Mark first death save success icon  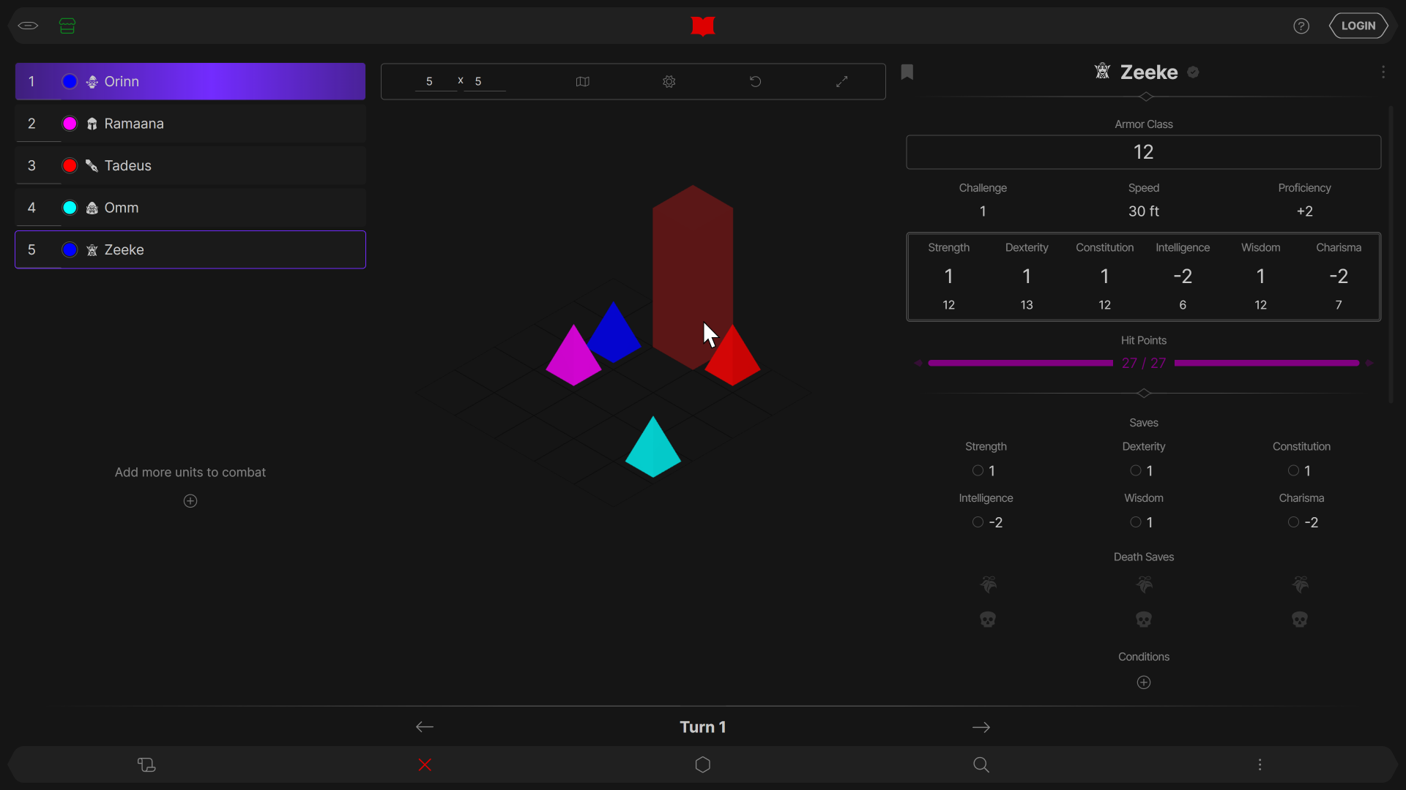[988, 584]
